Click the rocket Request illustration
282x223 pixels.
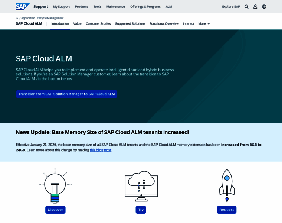point(227,185)
